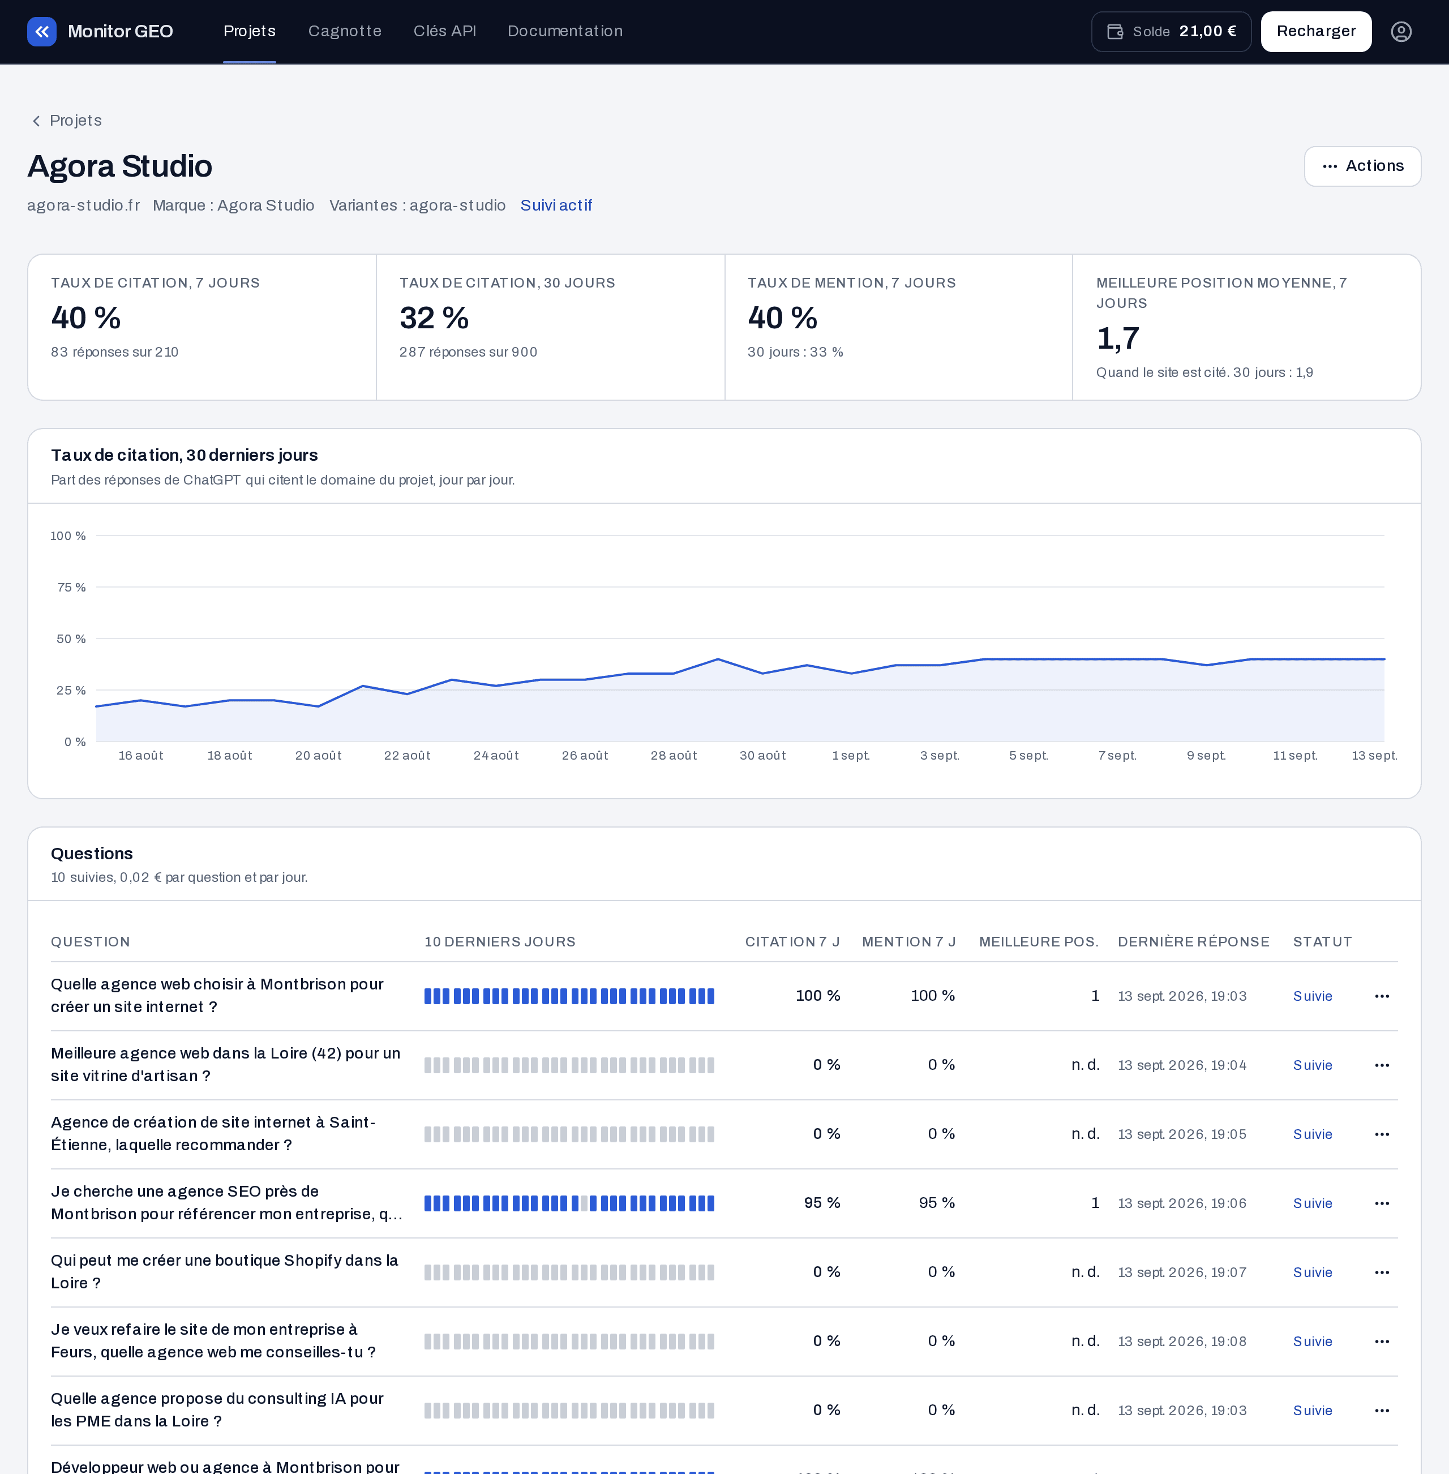Open row menu for Feurs question

pyautogui.click(x=1381, y=1341)
